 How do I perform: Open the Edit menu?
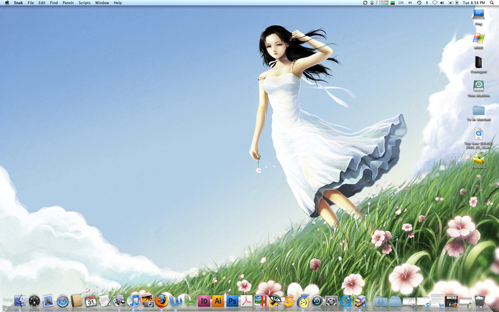pos(42,3)
